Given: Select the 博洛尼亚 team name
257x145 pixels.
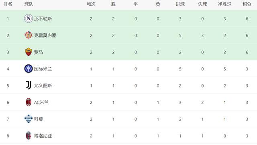Looking at the screenshot, I should click(43, 136).
